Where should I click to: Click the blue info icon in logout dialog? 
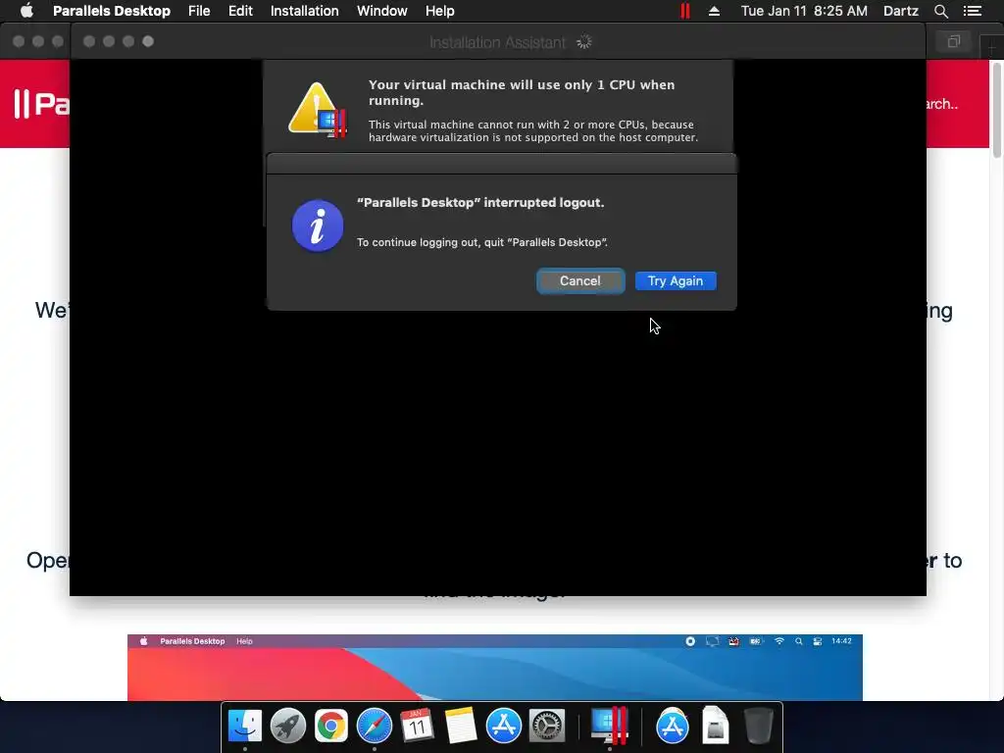coord(318,226)
